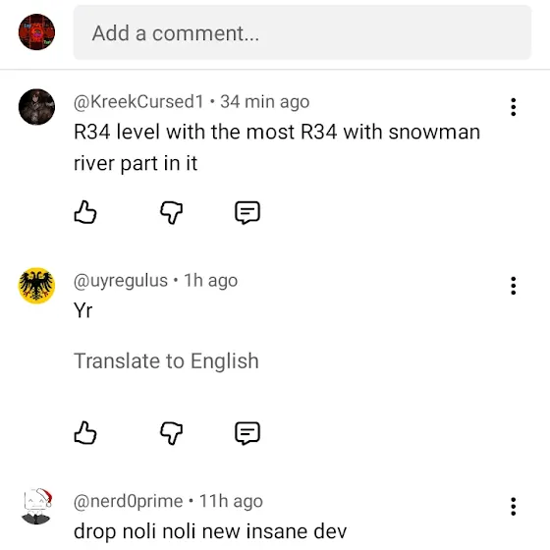550x550 pixels.
Task: Like the comment by @KreekCursed1
Action: [x=85, y=212]
